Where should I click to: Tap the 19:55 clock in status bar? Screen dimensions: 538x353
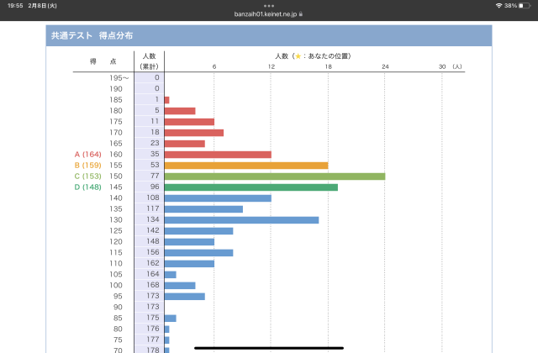(x=15, y=6)
